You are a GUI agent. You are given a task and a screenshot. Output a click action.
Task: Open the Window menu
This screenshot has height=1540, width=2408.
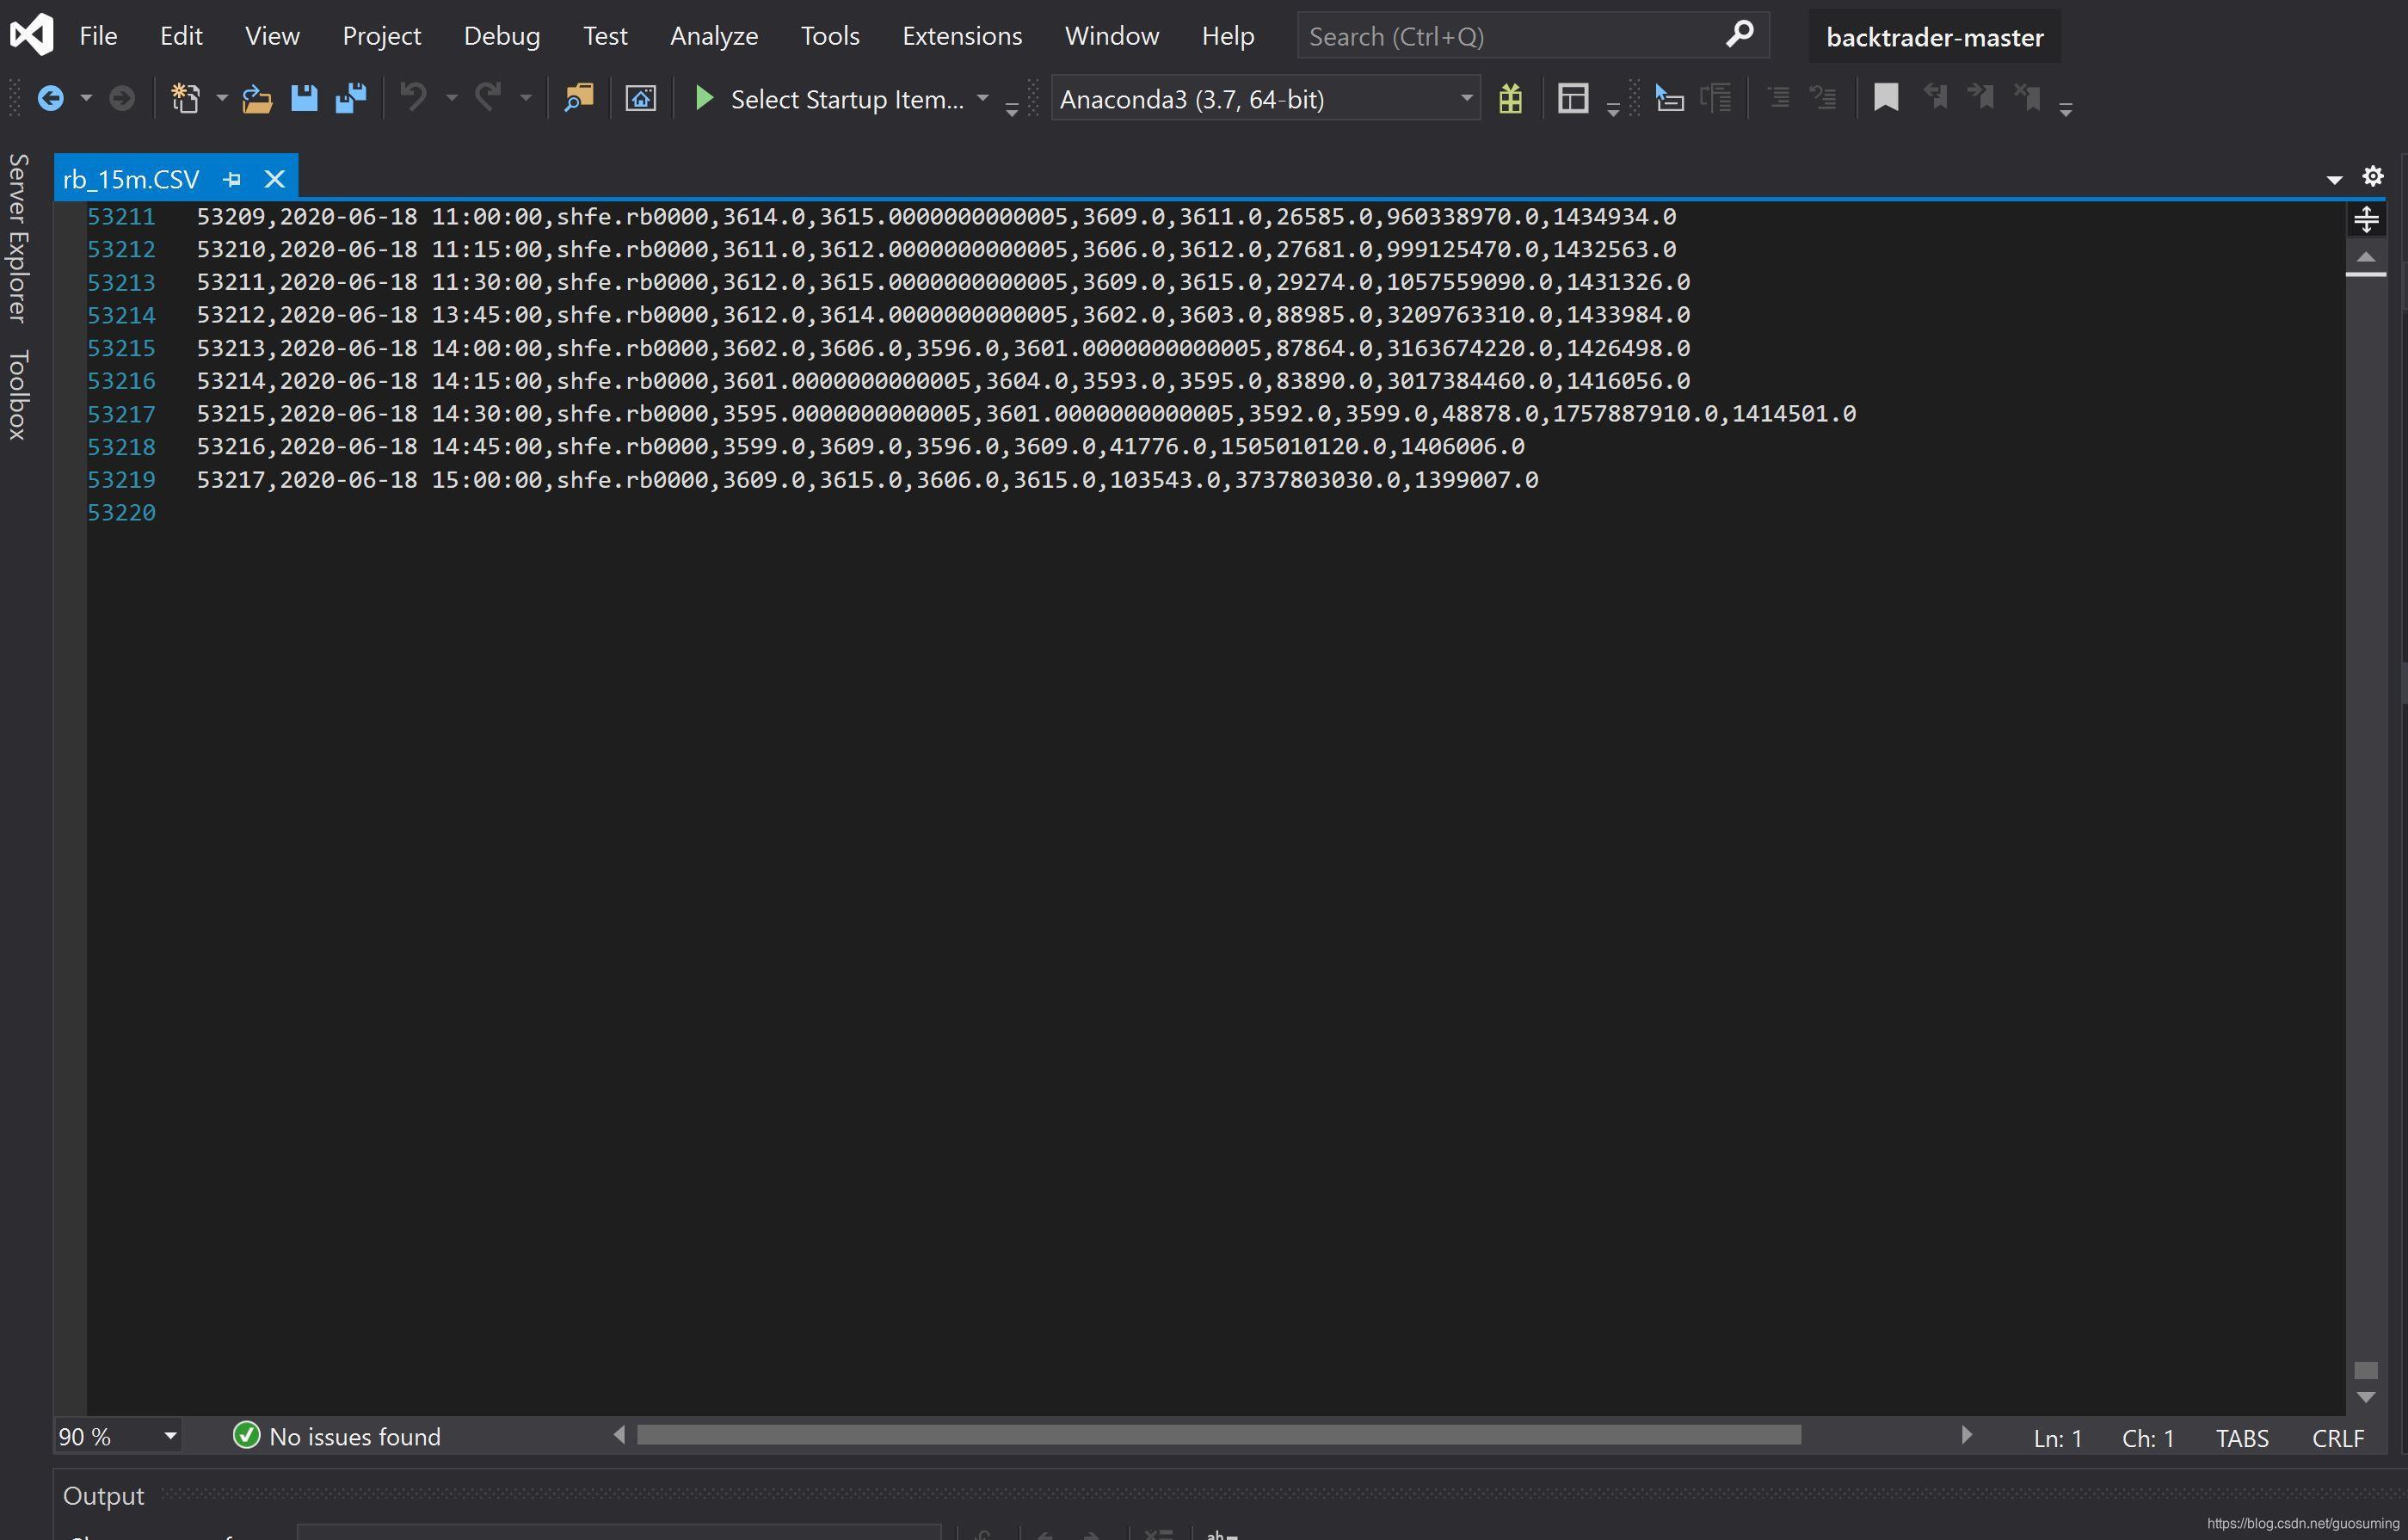1112,36
